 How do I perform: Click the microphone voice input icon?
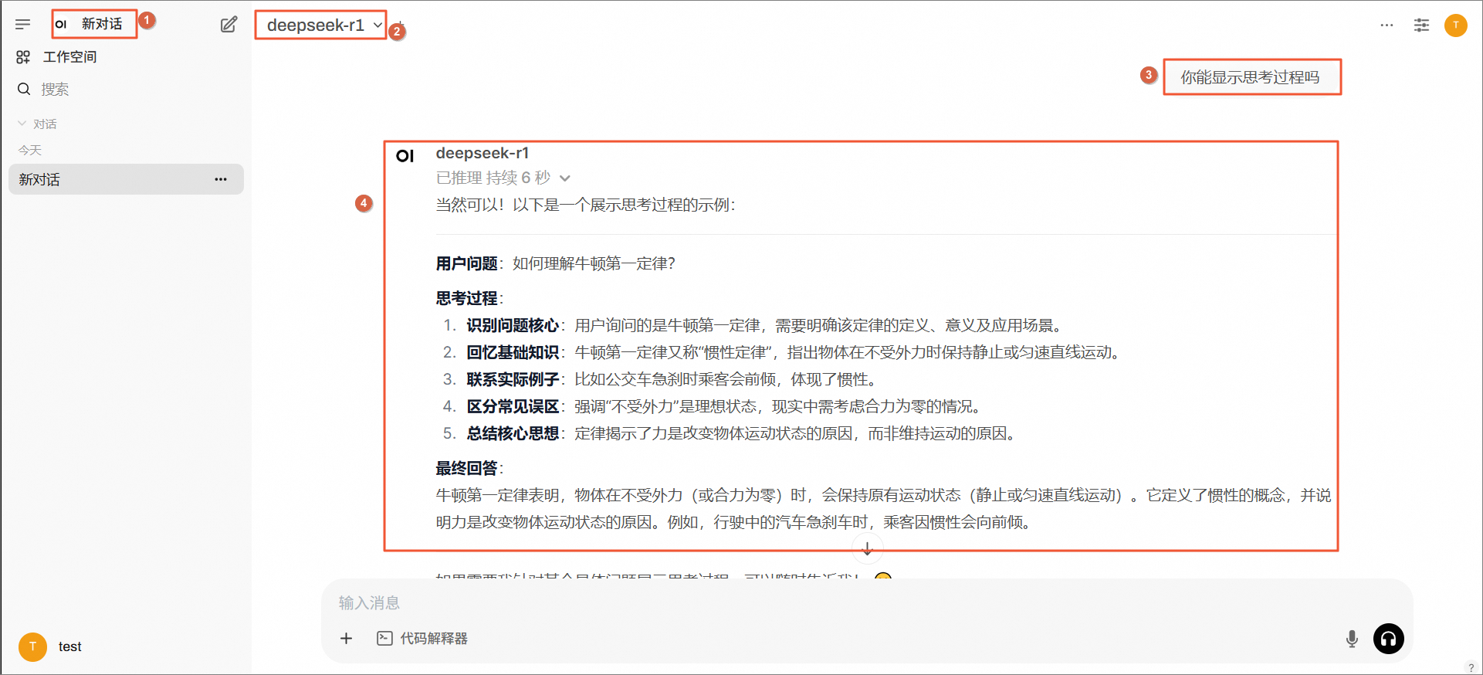tap(1352, 639)
